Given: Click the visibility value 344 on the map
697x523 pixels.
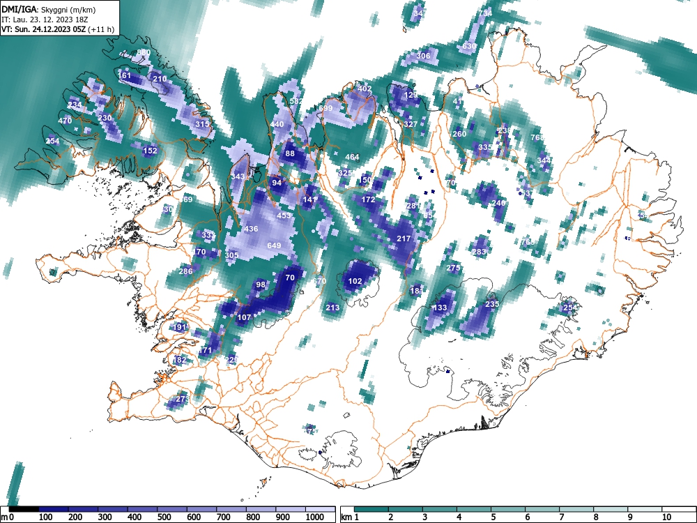Looking at the screenshot, I should point(544,160).
